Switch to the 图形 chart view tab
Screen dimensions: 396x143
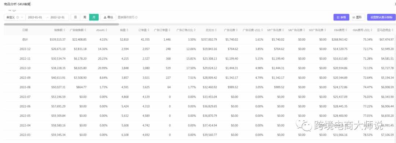357,17
